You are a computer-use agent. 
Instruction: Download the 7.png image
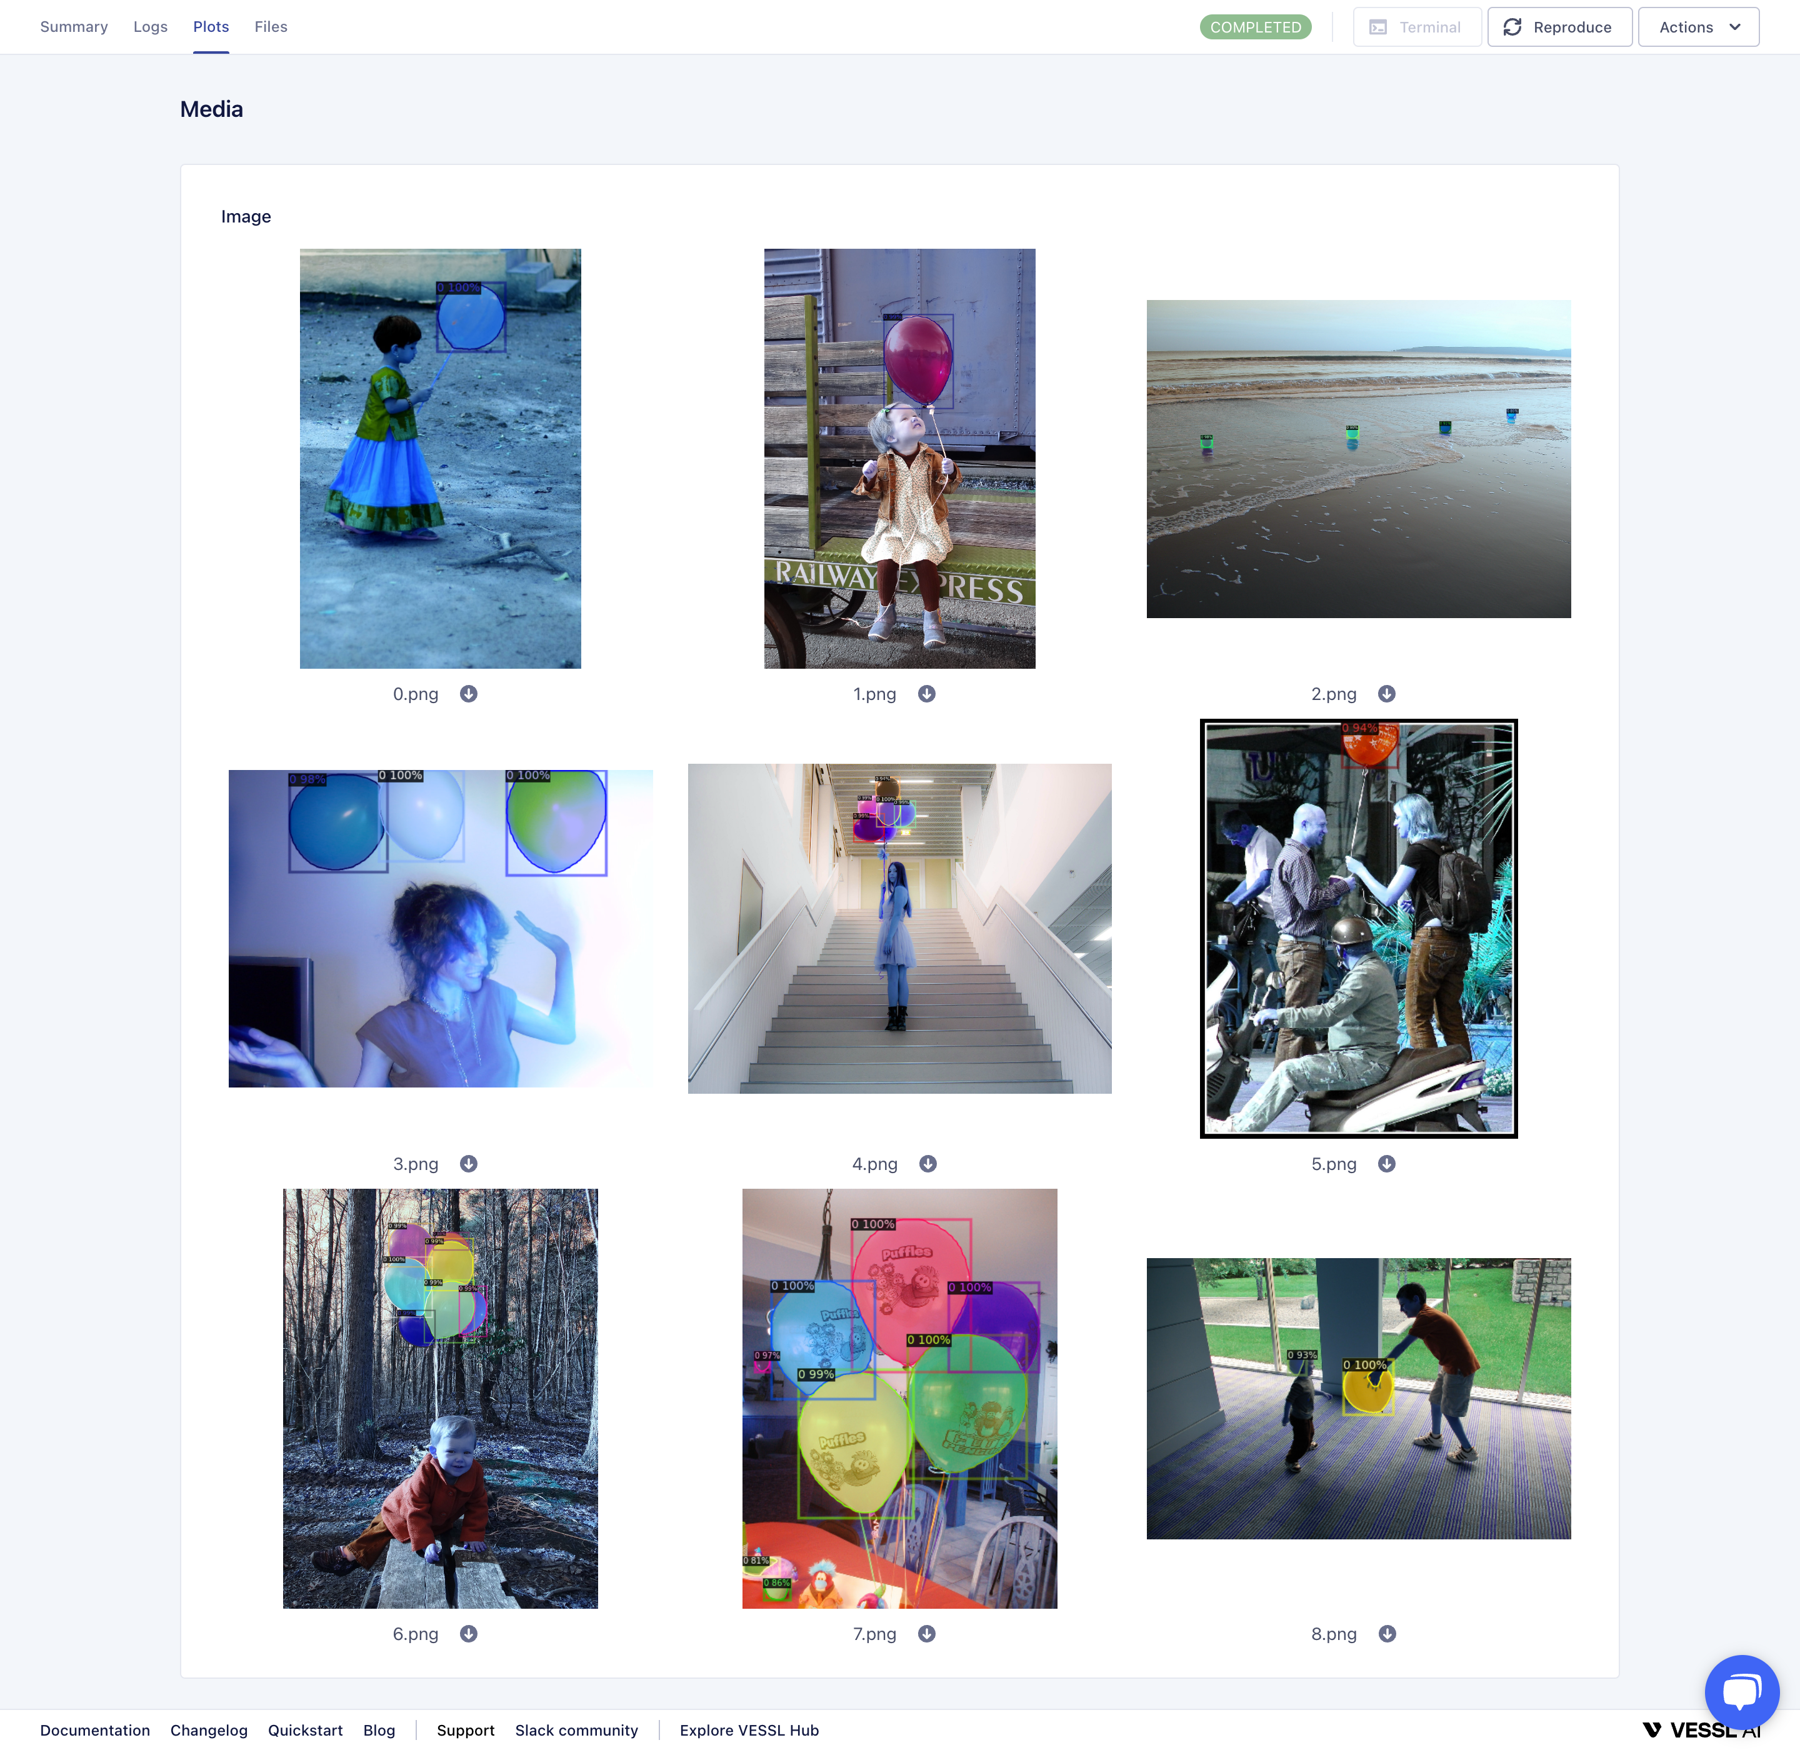(927, 1633)
